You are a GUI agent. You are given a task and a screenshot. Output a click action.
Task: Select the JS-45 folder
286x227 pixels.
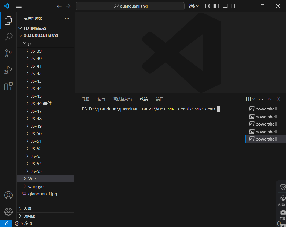click(x=46, y=96)
